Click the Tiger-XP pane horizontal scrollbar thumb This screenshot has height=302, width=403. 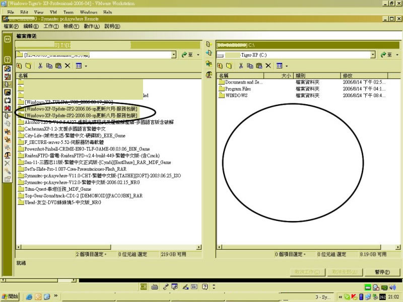(x=301, y=247)
